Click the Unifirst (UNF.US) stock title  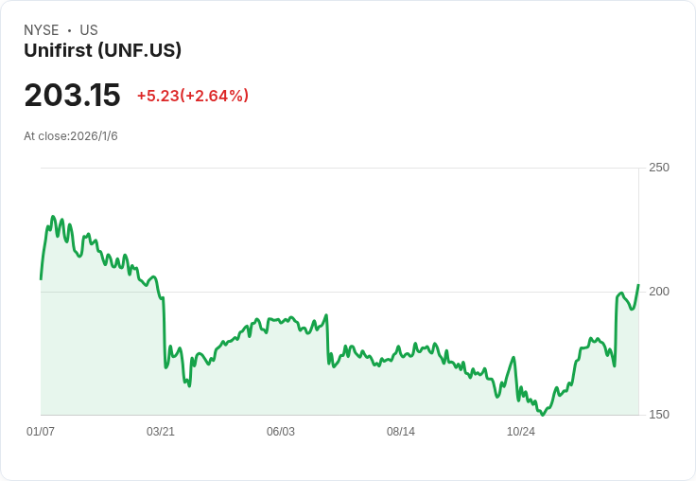tap(102, 51)
